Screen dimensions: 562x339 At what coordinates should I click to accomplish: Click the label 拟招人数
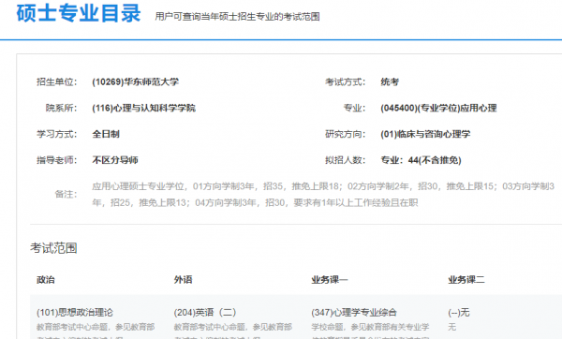point(345,160)
